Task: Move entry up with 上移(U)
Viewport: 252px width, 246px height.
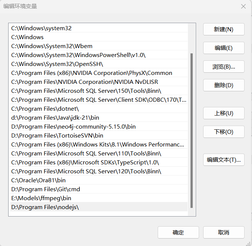Action: (224, 113)
